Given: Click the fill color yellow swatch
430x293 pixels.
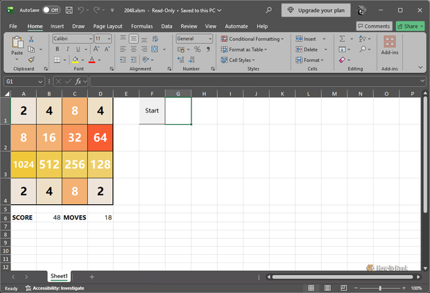Looking at the screenshot, I should [x=75, y=60].
